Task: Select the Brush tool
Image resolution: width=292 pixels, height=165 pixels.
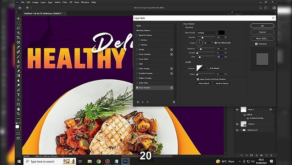Action: (x=18, y=57)
